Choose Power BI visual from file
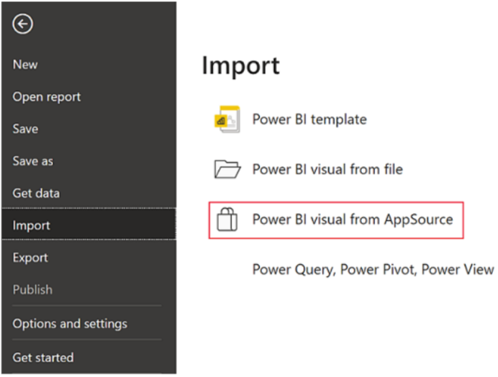 point(327,169)
